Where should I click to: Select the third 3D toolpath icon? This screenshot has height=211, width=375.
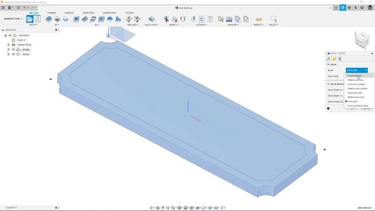[93, 19]
